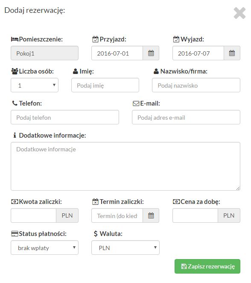Click the envelope icon beside E-mail
Viewport: 251px width, 283px height.
(x=136, y=103)
